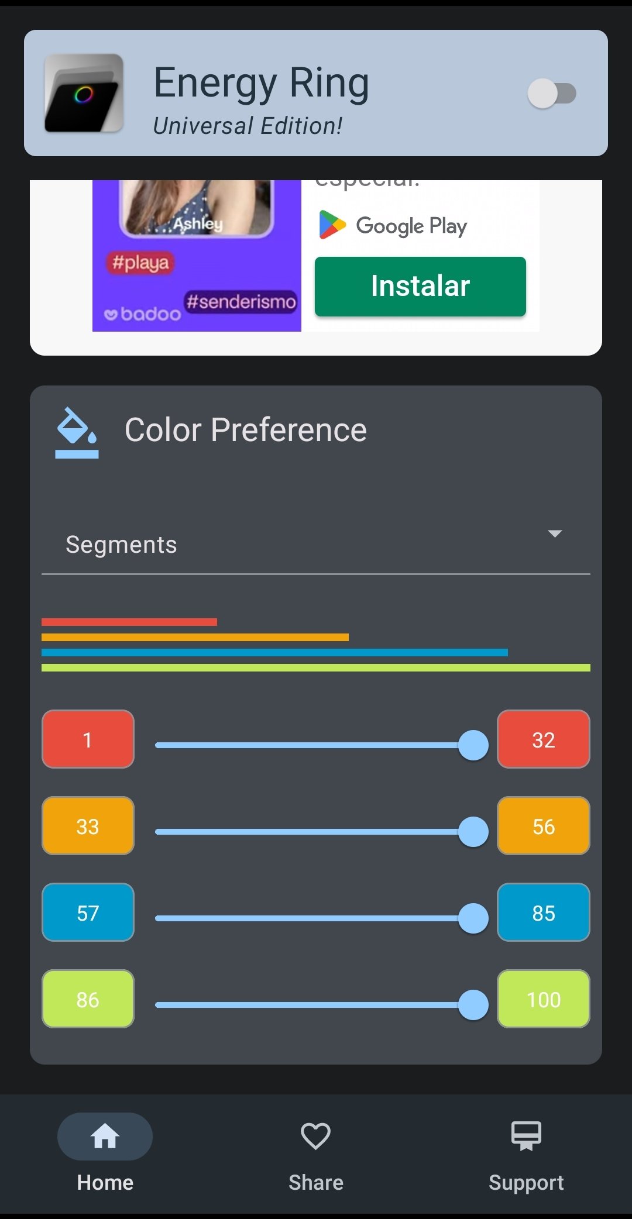The width and height of the screenshot is (632, 1219).
Task: Tap the green Instalar button
Action: tap(420, 286)
